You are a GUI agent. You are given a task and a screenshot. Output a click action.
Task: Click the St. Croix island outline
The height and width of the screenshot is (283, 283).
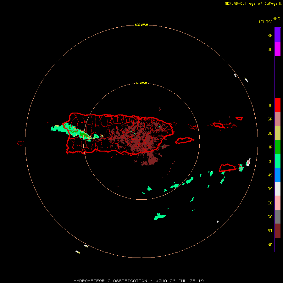[x=227, y=168]
